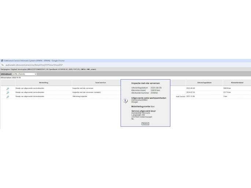Click the site settings icon in address bar
The width and height of the screenshot is (251, 188).
3,65
